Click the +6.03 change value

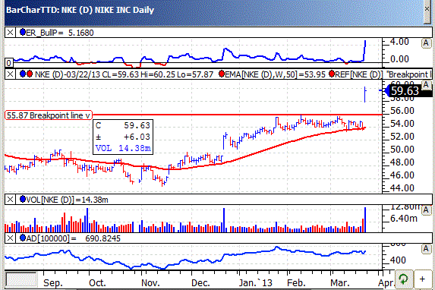[x=137, y=137]
